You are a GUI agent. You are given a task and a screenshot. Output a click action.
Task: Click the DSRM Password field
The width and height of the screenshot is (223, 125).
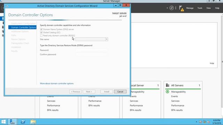pos(92,50)
